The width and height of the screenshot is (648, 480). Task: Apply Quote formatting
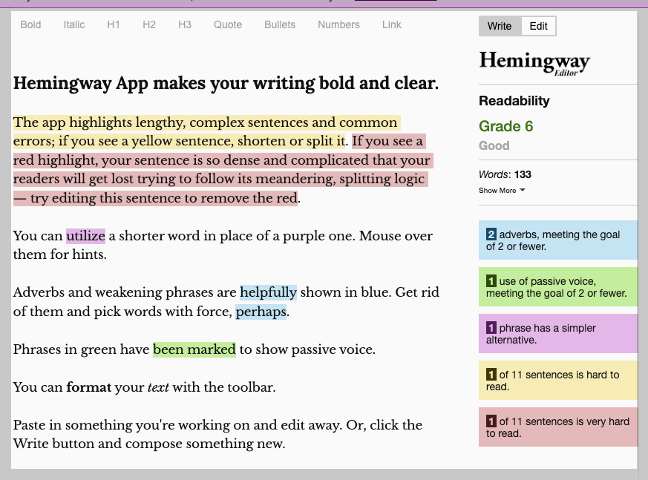pos(228,24)
